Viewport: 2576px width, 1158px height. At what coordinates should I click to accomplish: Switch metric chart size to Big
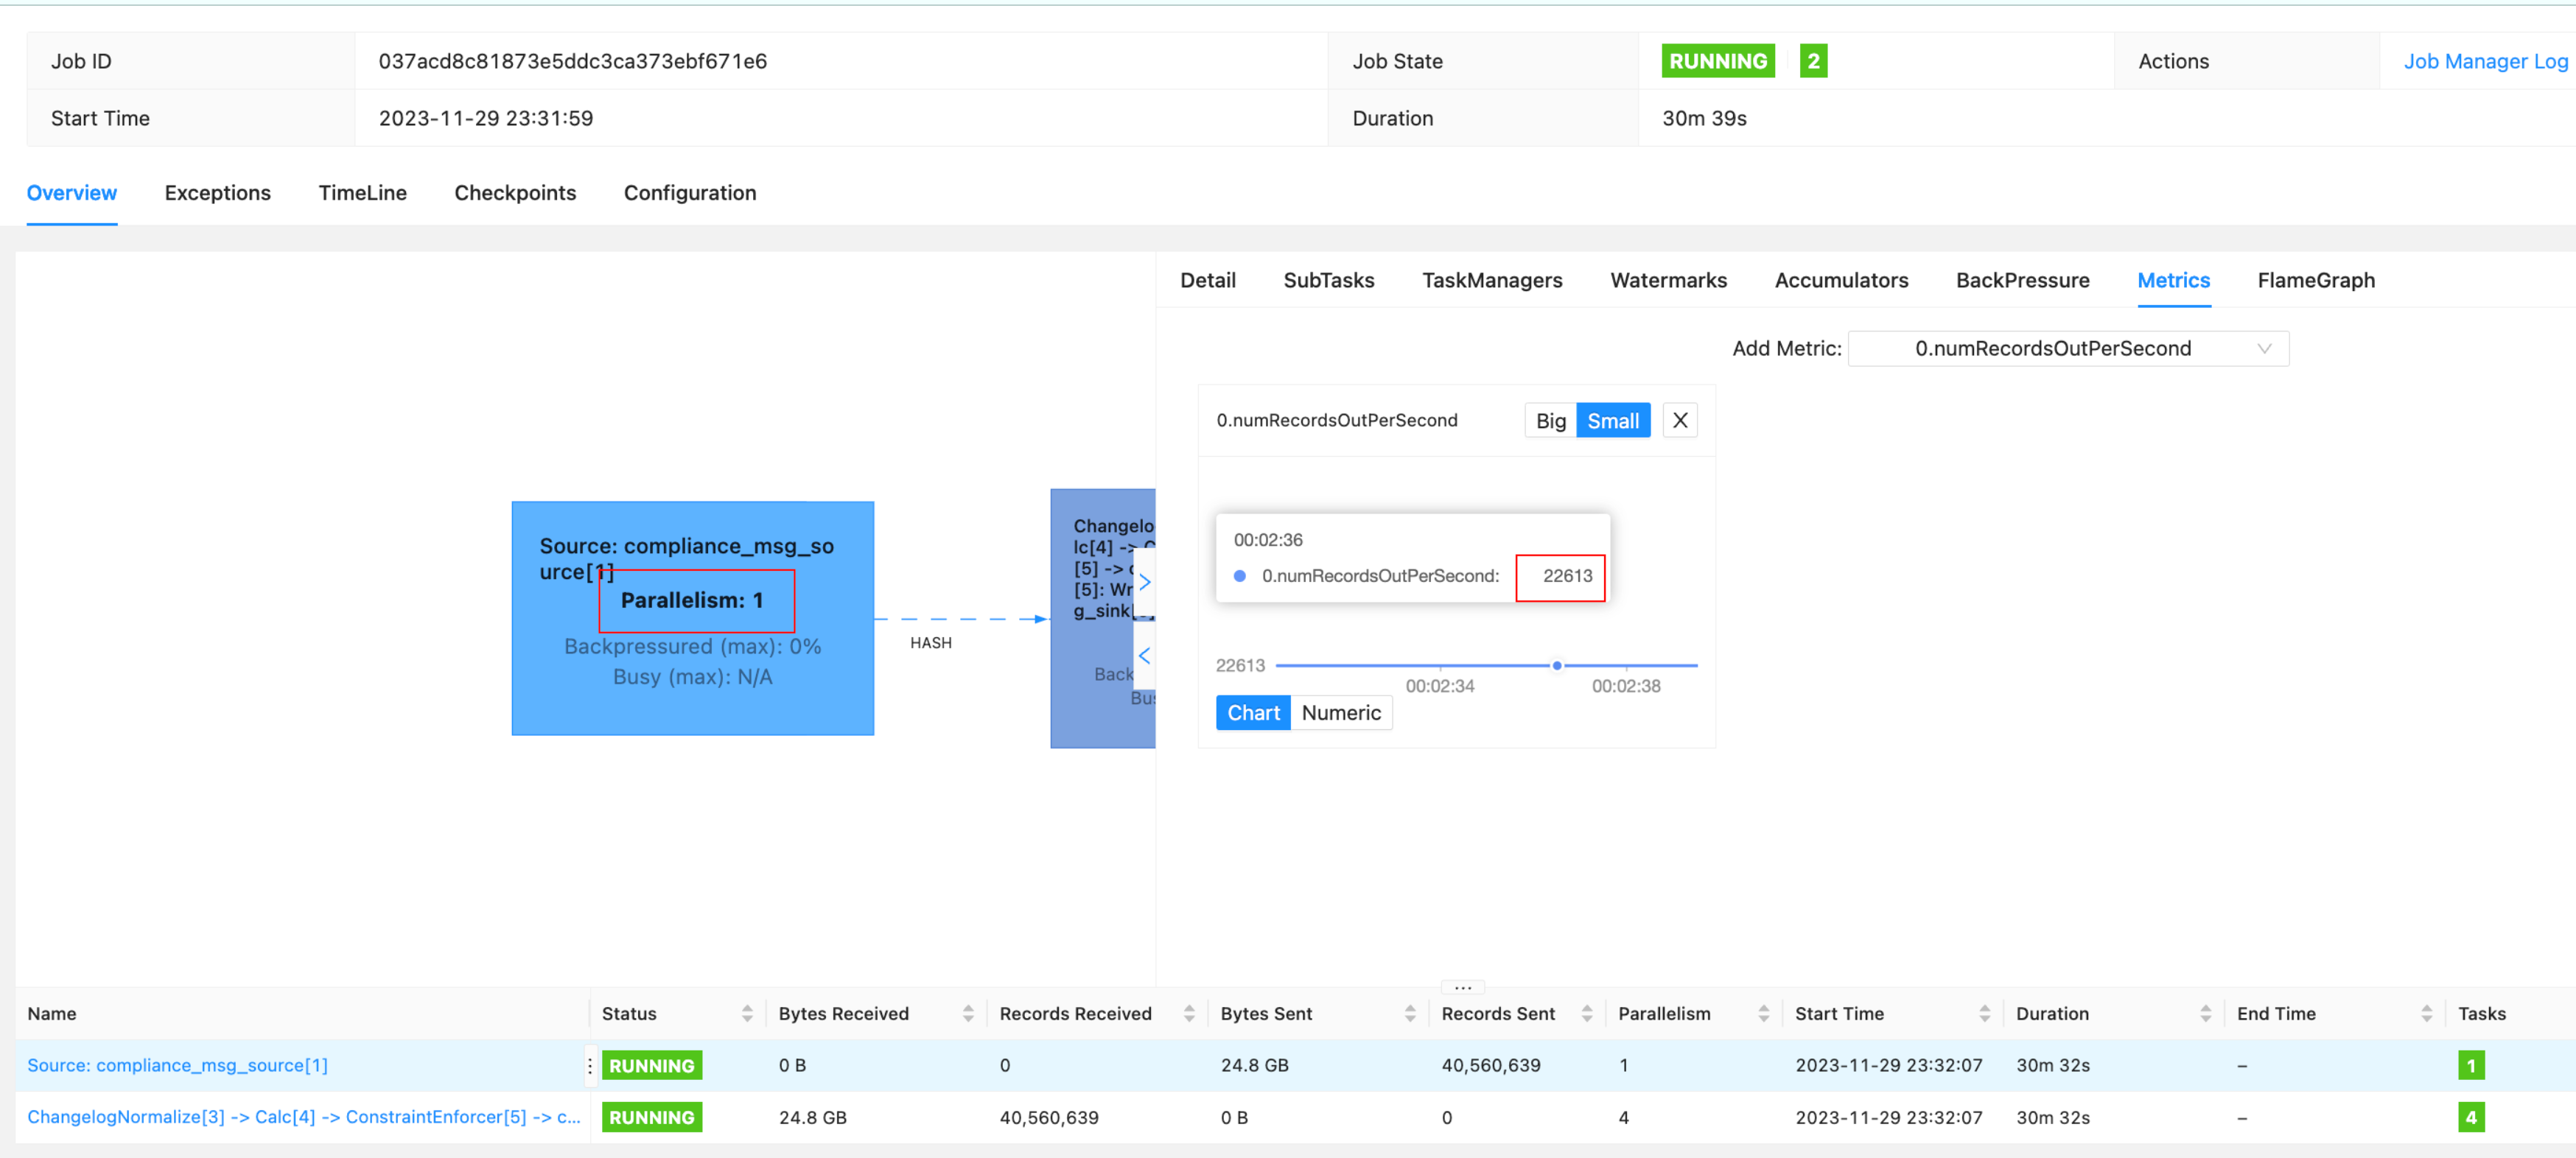point(1550,421)
